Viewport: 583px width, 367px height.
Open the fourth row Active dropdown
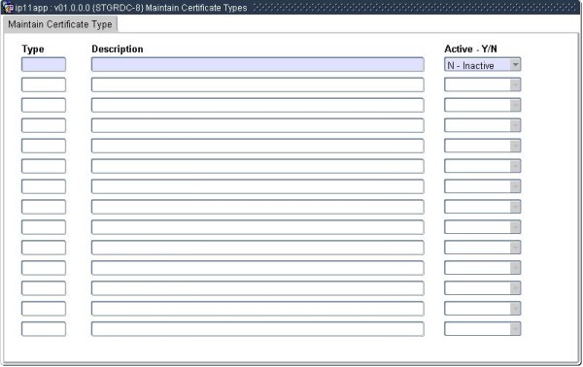pos(482,126)
